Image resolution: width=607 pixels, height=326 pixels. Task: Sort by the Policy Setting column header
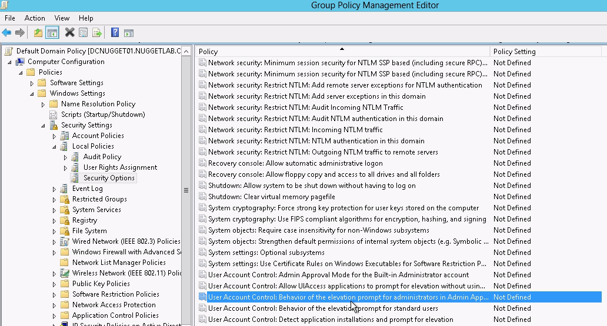[545, 52]
